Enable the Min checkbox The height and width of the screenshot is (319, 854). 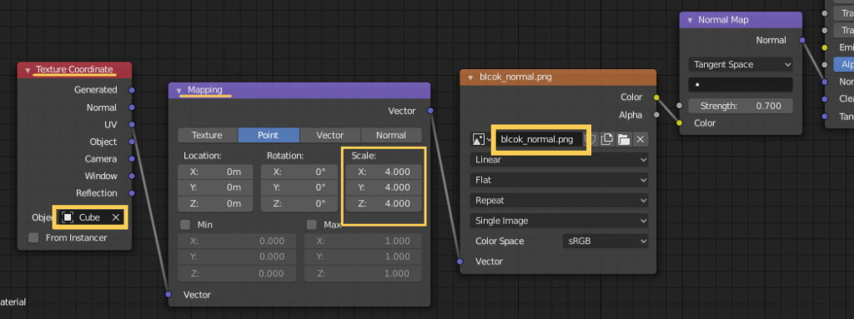point(185,225)
